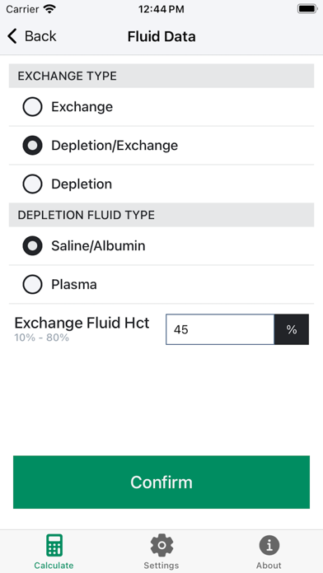Go back using the Back text
This screenshot has width=323, height=573.
click(40, 36)
